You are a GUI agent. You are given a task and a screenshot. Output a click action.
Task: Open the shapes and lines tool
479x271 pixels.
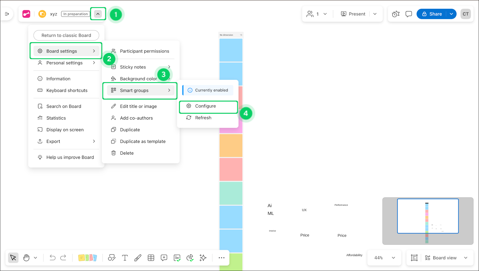click(112, 258)
